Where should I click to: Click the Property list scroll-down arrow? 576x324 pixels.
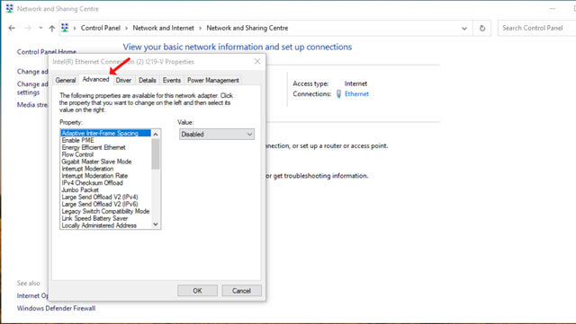click(156, 224)
